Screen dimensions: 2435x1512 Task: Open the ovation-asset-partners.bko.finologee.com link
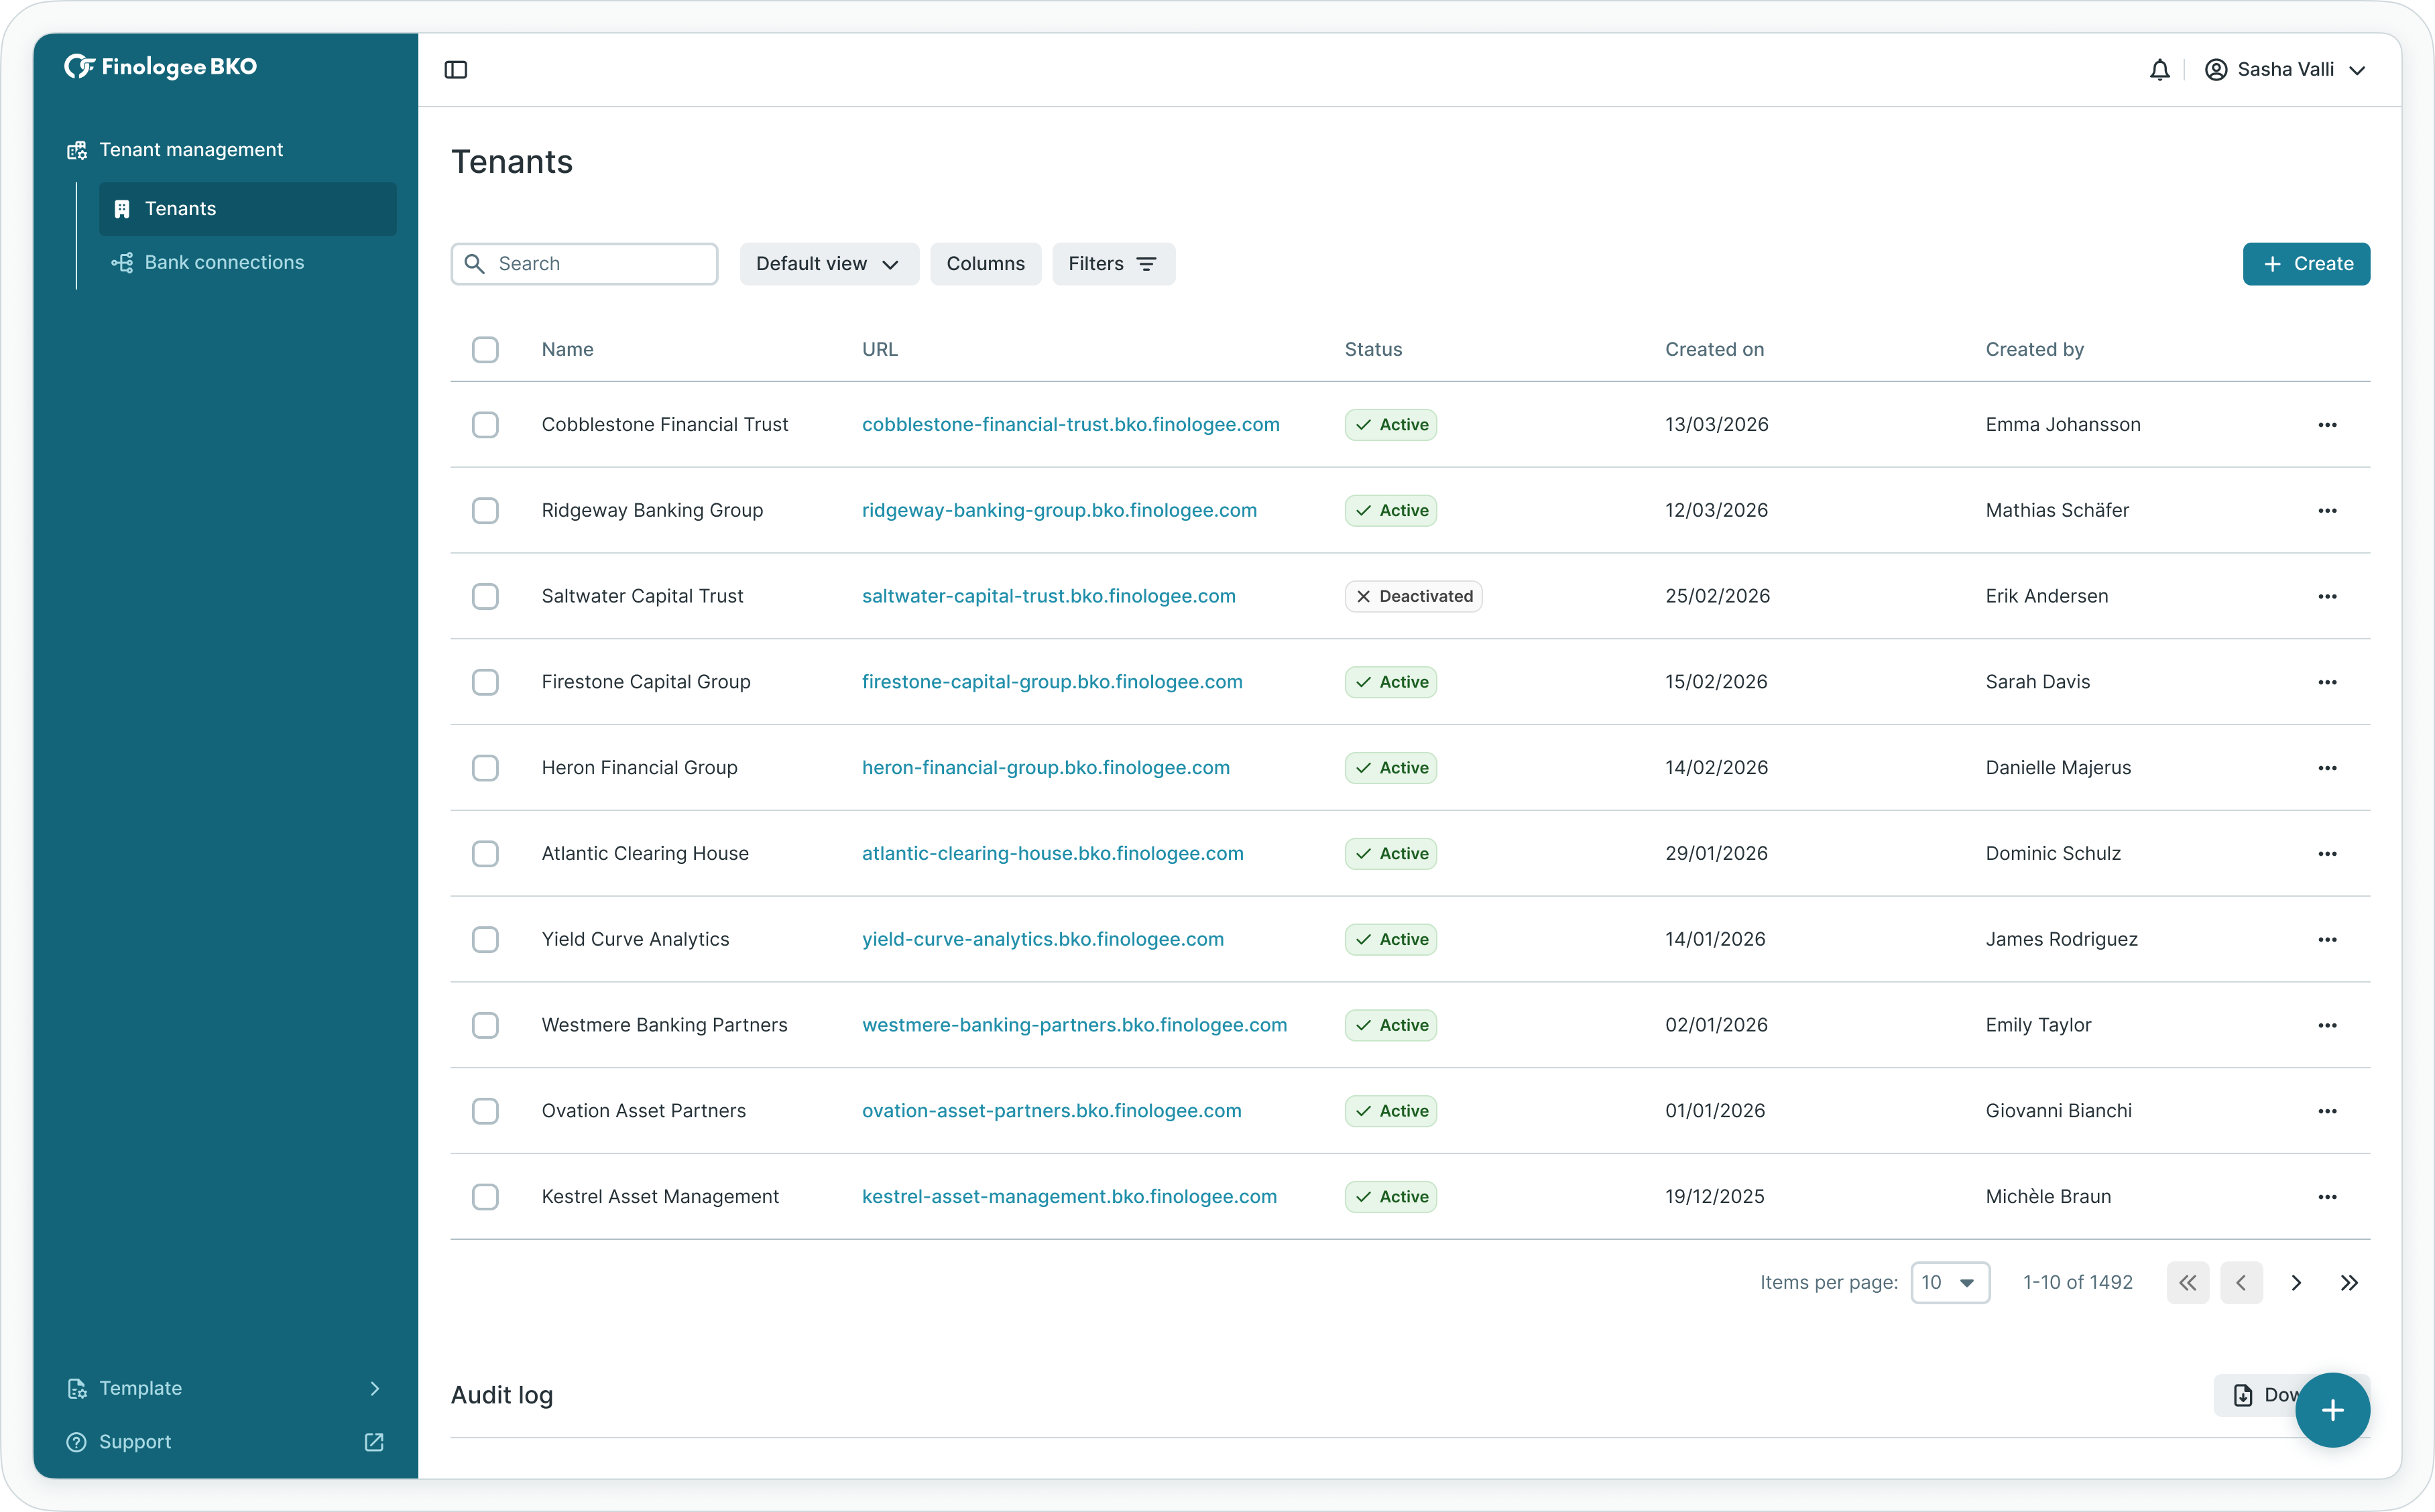tap(1051, 1111)
